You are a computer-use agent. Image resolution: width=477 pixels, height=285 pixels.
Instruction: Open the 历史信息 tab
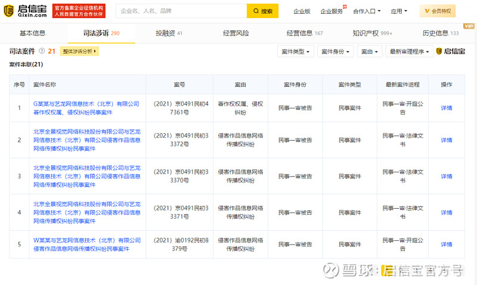(440, 33)
